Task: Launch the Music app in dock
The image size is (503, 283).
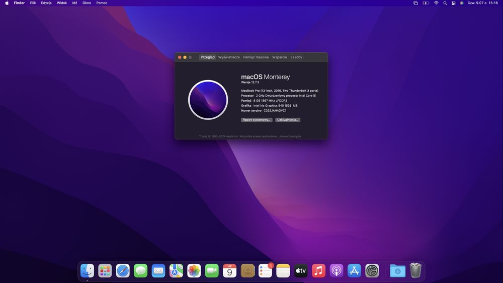Action: (318, 271)
